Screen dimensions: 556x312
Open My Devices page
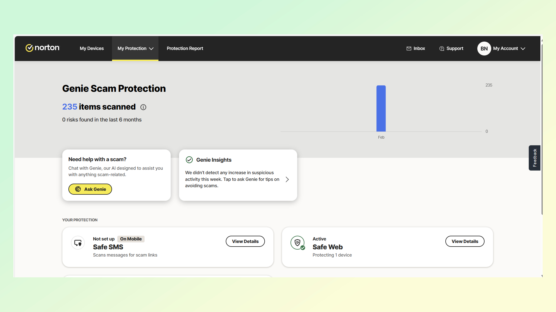tap(92, 48)
